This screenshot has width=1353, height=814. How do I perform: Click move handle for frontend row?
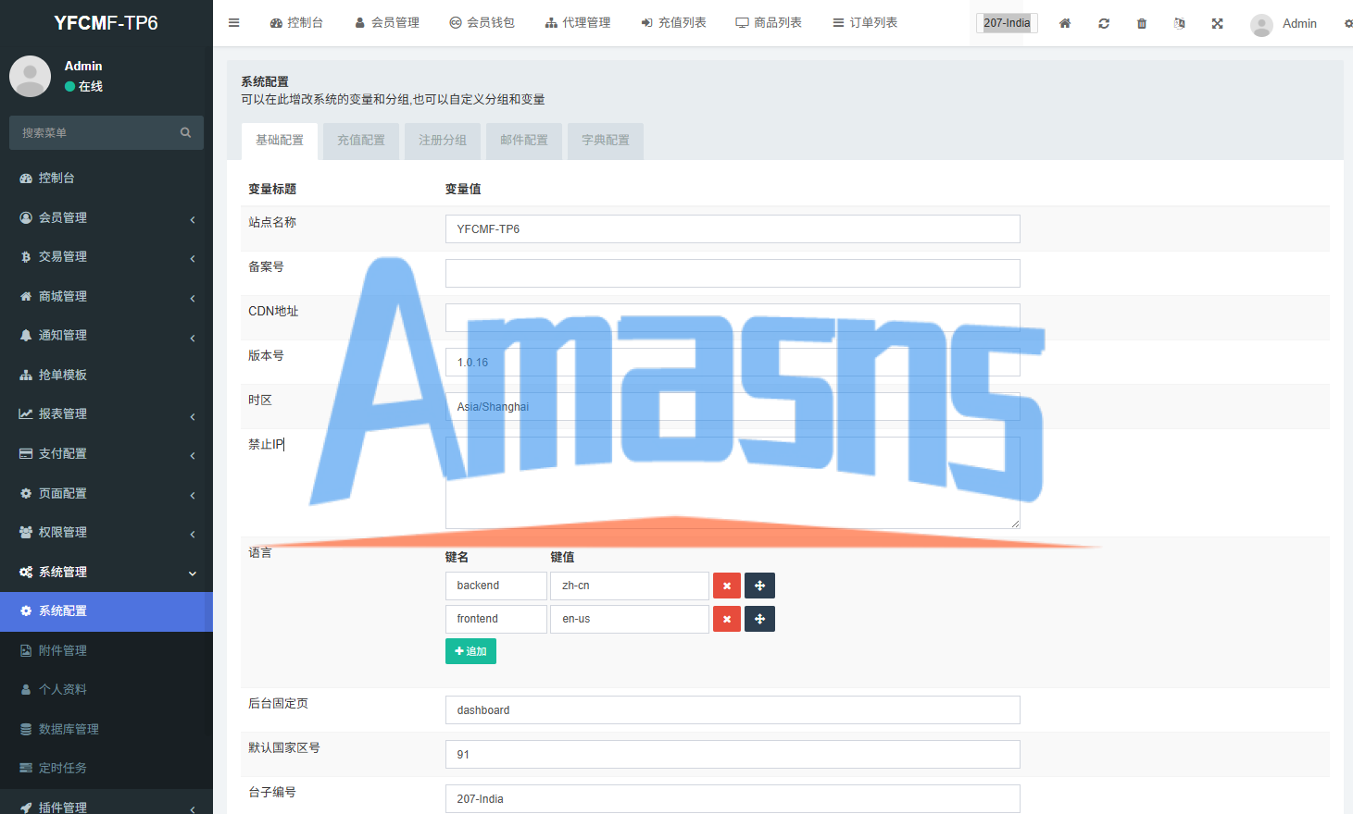click(759, 619)
